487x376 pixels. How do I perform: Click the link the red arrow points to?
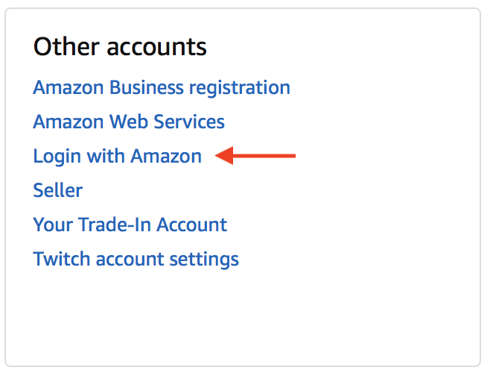(117, 157)
